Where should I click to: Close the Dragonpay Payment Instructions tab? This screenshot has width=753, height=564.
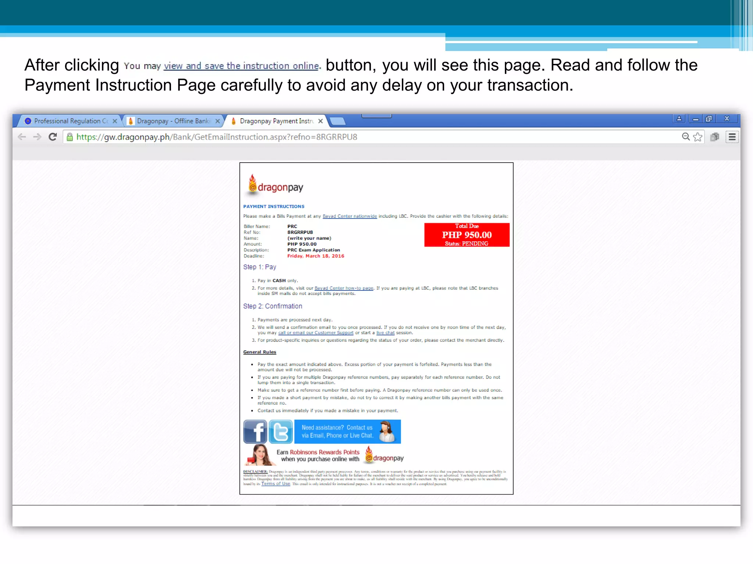[321, 121]
